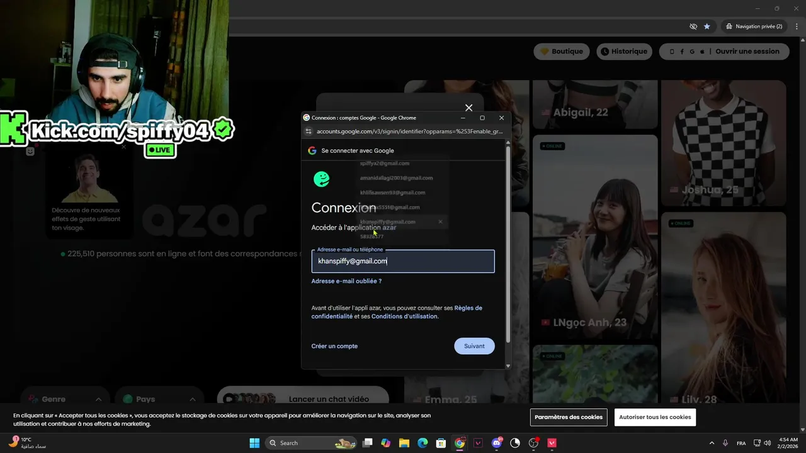Click 'Autoriser tous les cookies' button
This screenshot has height=453, width=806.
pyautogui.click(x=655, y=417)
